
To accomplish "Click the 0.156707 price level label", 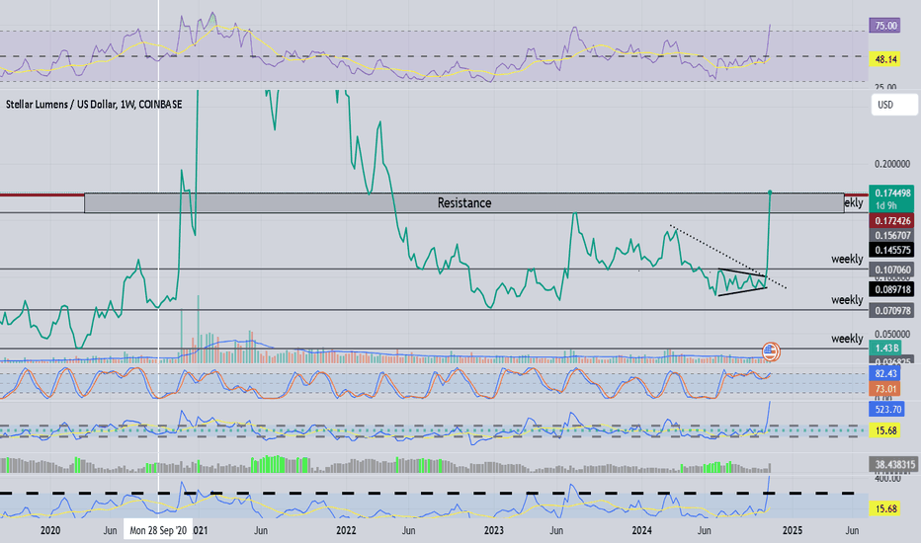I will click(x=891, y=235).
